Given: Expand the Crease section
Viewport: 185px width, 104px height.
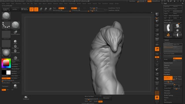Looking at the screenshot, I should tap(166, 68).
